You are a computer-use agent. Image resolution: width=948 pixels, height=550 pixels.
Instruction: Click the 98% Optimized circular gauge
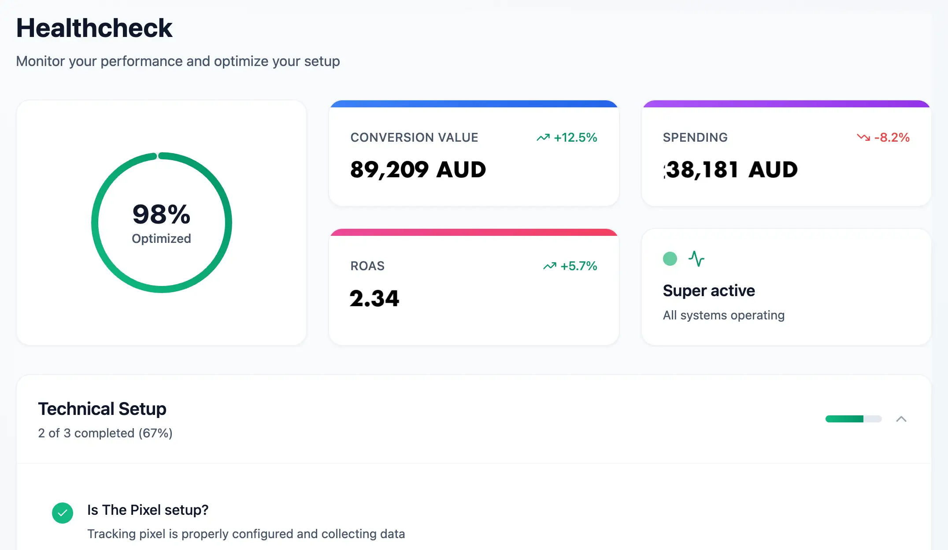(x=161, y=223)
